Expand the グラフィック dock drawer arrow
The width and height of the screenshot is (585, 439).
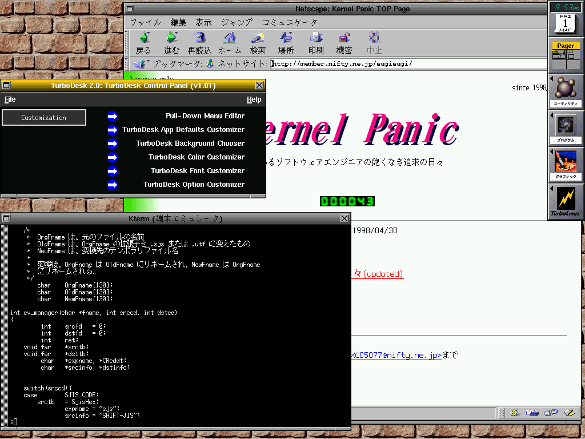tap(552, 151)
